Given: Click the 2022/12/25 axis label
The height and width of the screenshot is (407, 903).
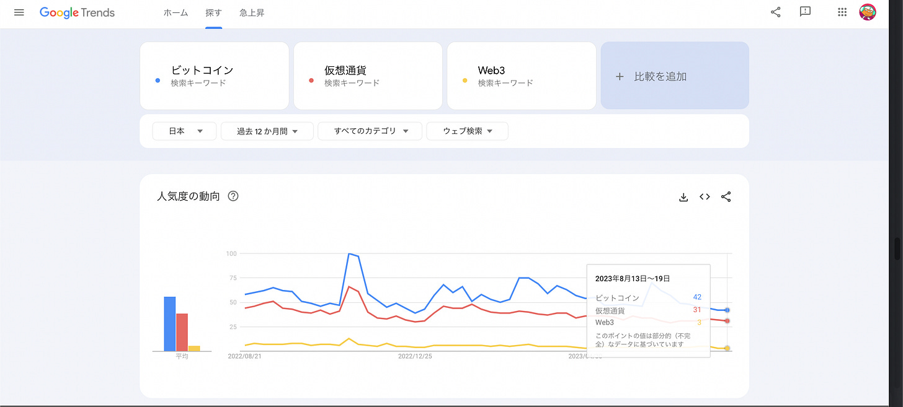Looking at the screenshot, I should click(x=415, y=357).
